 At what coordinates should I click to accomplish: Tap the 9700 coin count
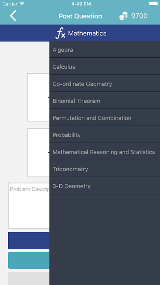139,16
